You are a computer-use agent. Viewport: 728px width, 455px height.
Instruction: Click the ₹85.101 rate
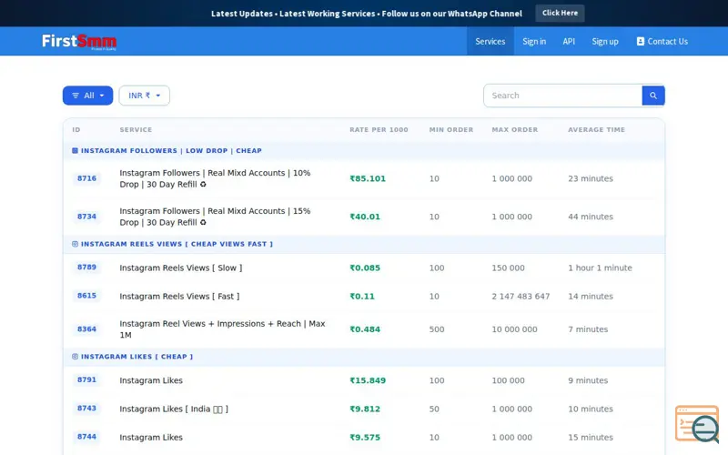[368, 178]
